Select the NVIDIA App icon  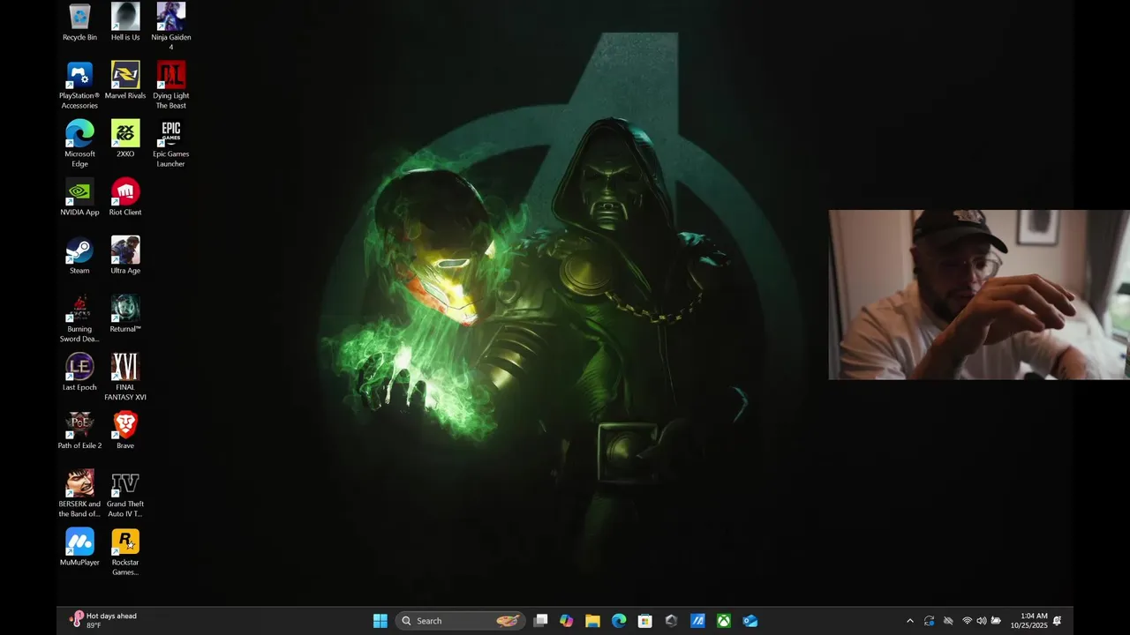[x=79, y=197]
